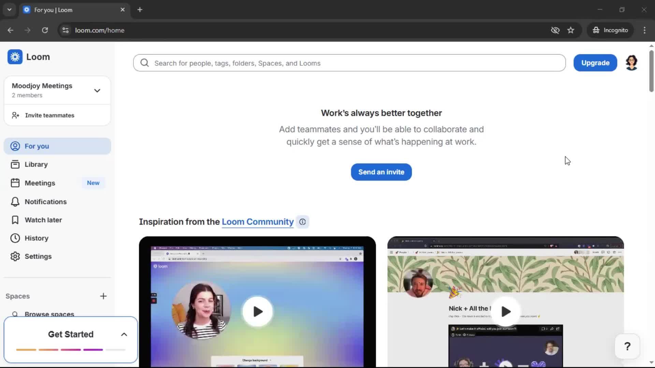This screenshot has width=655, height=368.
Task: Click Send an invite
Action: click(381, 172)
